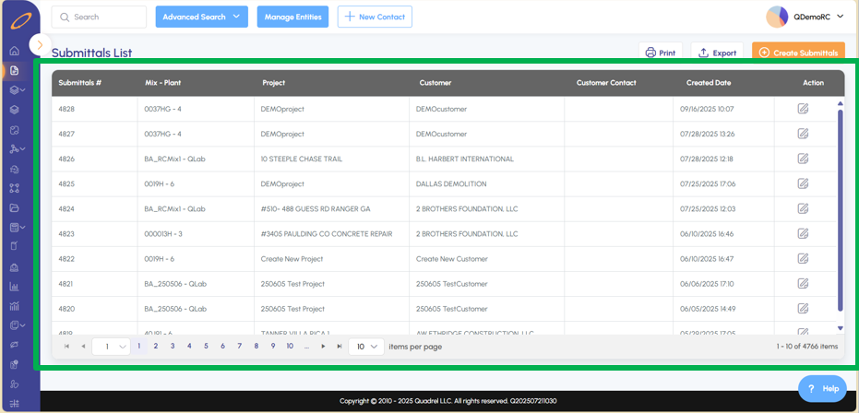Open the page number dropdown showing 1
The image size is (859, 413).
pos(112,347)
